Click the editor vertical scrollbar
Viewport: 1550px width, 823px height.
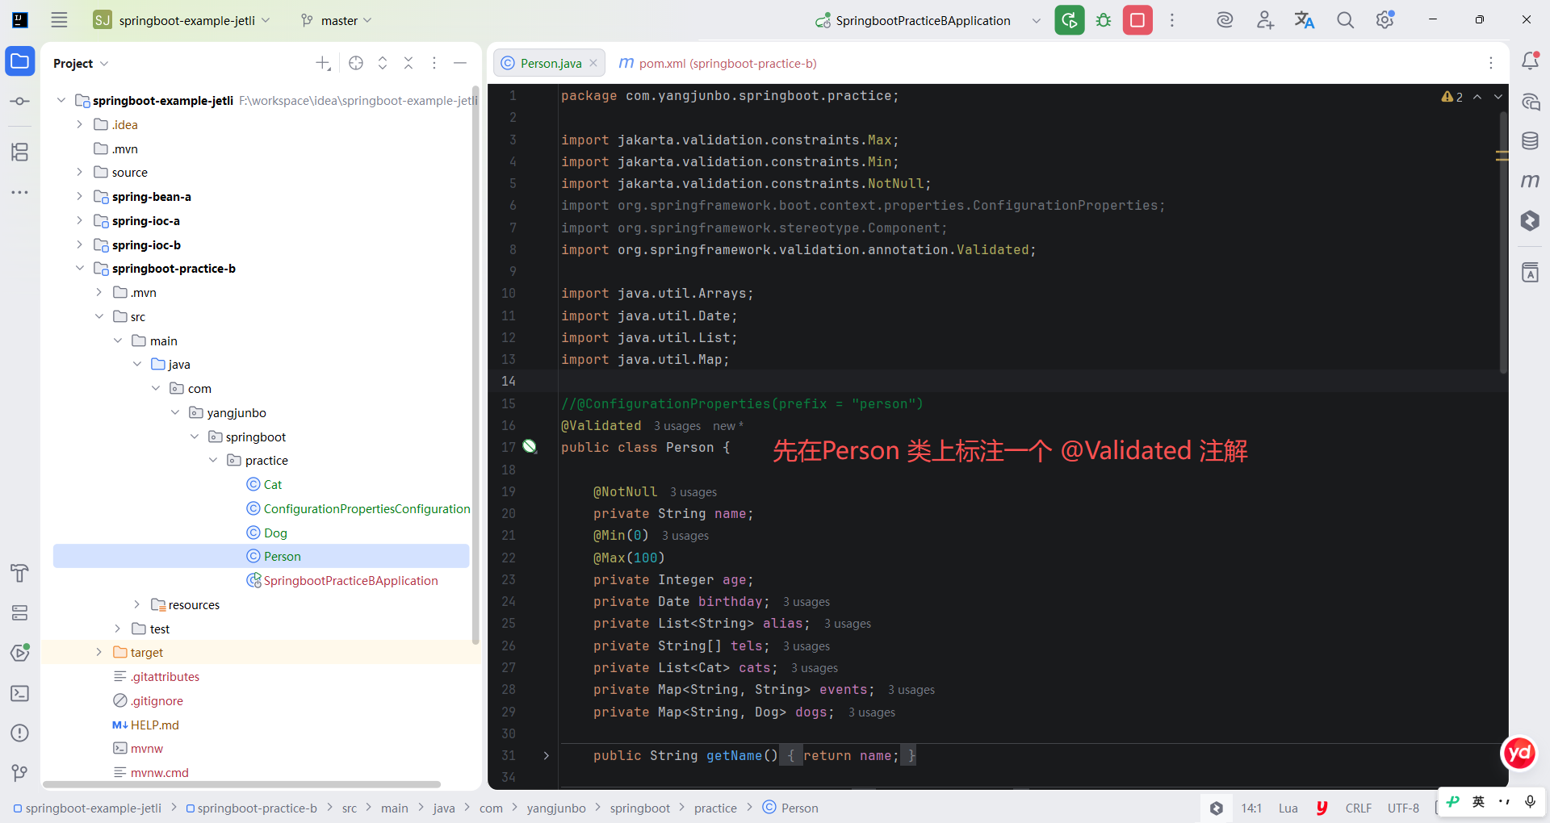pos(1503,242)
